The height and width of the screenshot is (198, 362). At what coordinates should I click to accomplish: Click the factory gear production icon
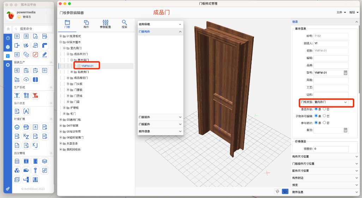17,79
